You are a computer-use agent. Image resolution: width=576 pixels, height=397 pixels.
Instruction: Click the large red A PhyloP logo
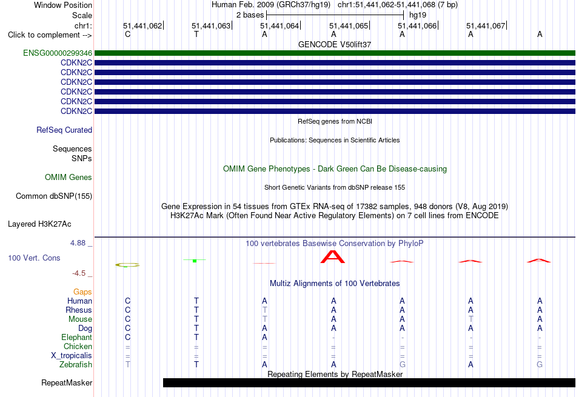pos(333,257)
